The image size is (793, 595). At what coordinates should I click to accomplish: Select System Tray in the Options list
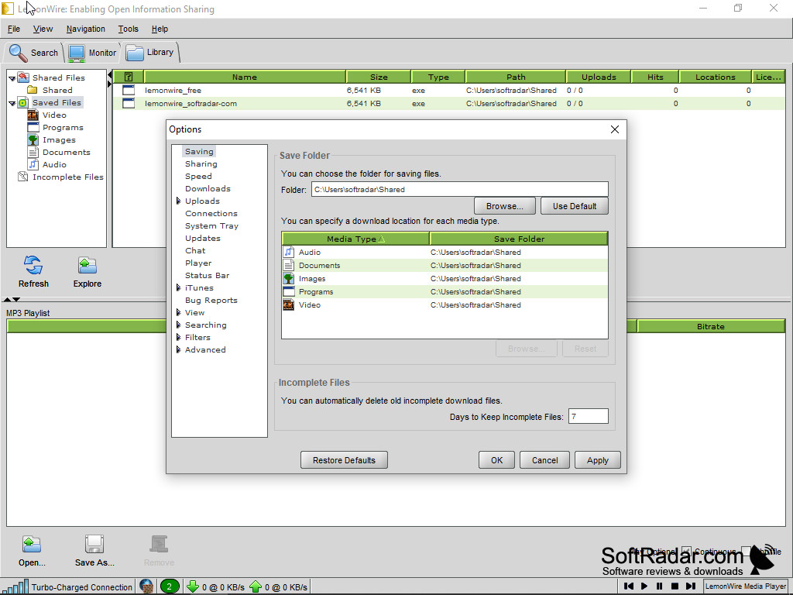click(x=211, y=225)
